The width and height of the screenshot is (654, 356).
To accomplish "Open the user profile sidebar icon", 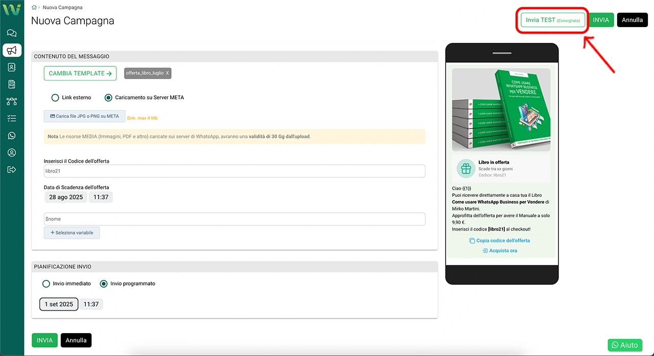I will pyautogui.click(x=12, y=152).
